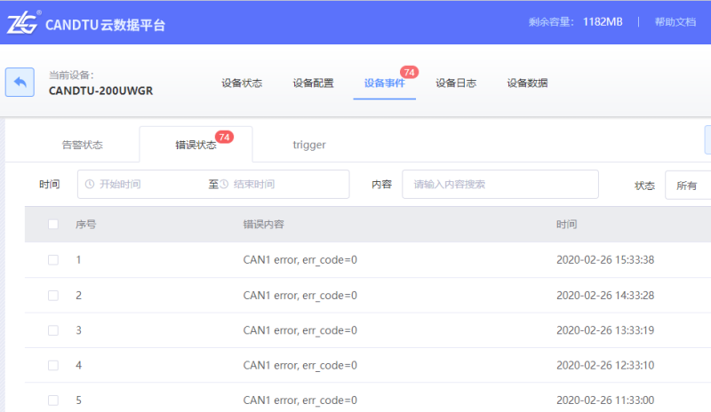Switch to the trigger sub-tab

[309, 145]
